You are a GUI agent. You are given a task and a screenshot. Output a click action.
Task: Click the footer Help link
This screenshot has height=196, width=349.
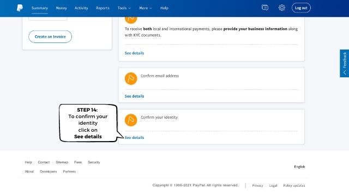[x=28, y=162]
